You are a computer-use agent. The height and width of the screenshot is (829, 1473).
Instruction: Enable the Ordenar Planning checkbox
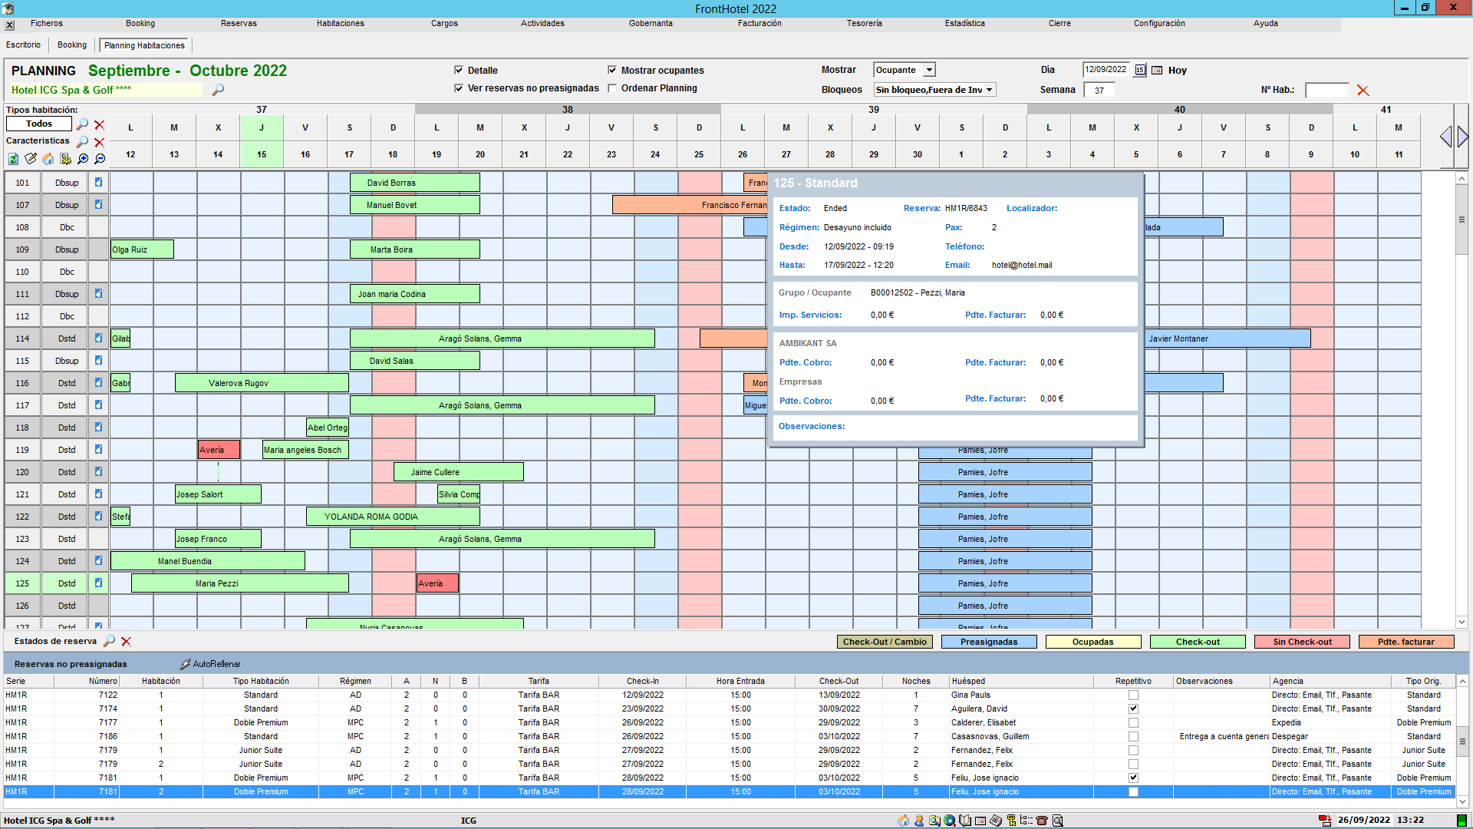tap(612, 88)
